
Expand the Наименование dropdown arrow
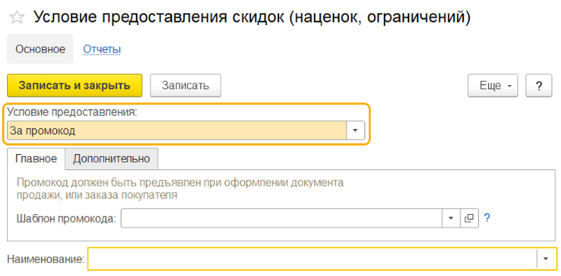click(546, 259)
